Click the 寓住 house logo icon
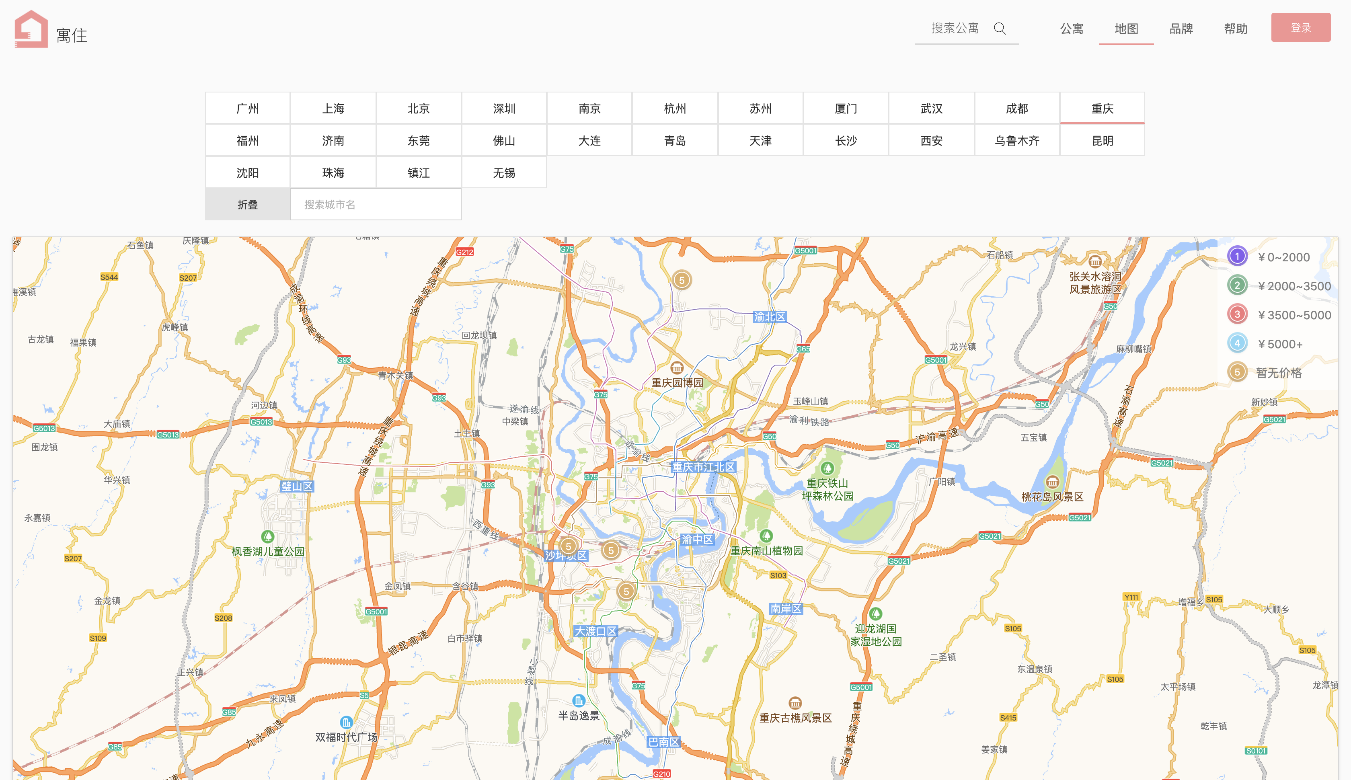This screenshot has width=1351, height=780. pos(31,29)
